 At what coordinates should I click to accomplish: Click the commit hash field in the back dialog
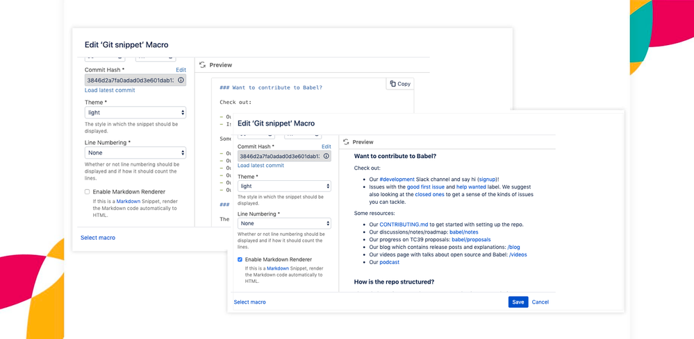tap(135, 80)
